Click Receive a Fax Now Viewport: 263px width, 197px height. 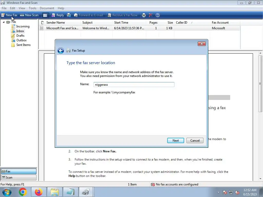coord(123,15)
